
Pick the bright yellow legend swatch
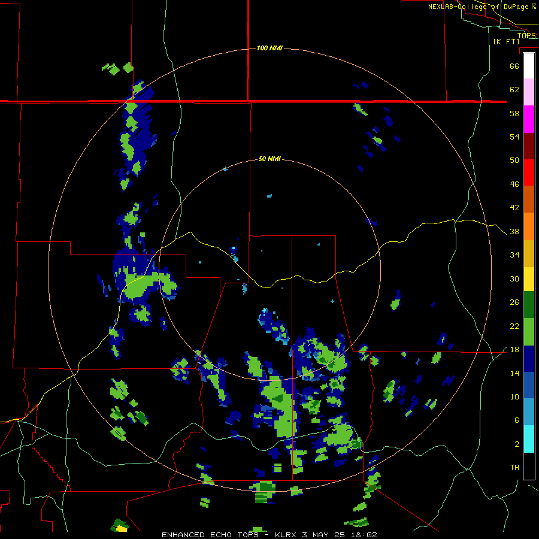(529, 280)
